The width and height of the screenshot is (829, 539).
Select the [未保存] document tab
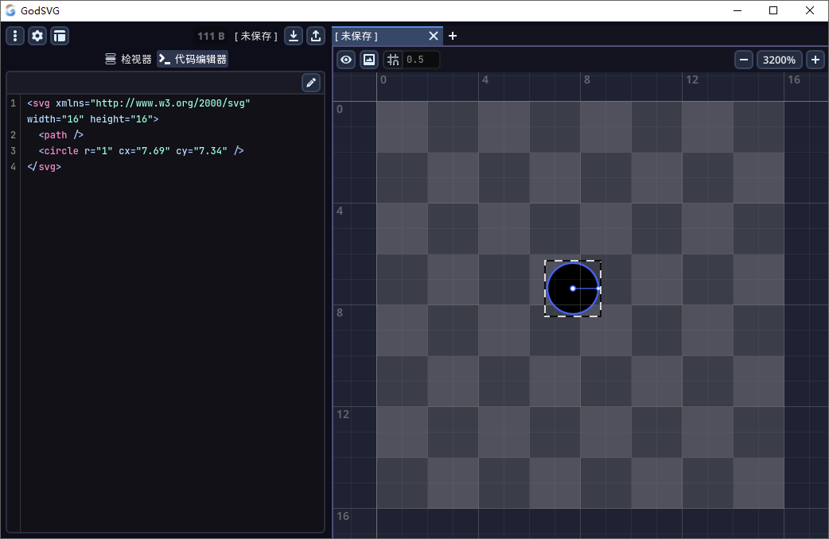(x=378, y=36)
